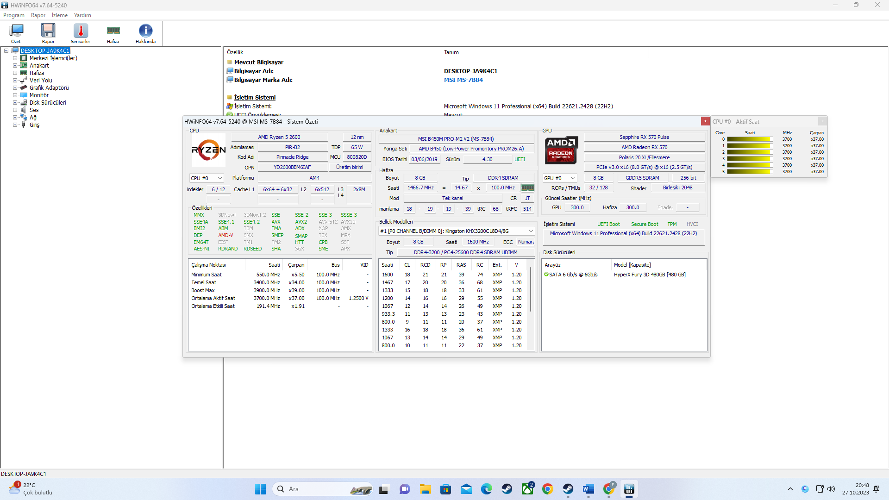
Task: Click the MSI MS-7B84 brand link
Action: (x=463, y=80)
